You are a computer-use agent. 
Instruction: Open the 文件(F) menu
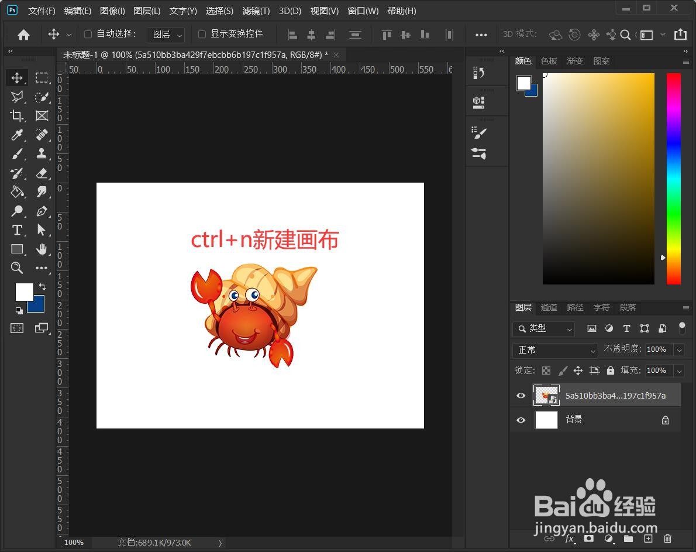(x=42, y=11)
